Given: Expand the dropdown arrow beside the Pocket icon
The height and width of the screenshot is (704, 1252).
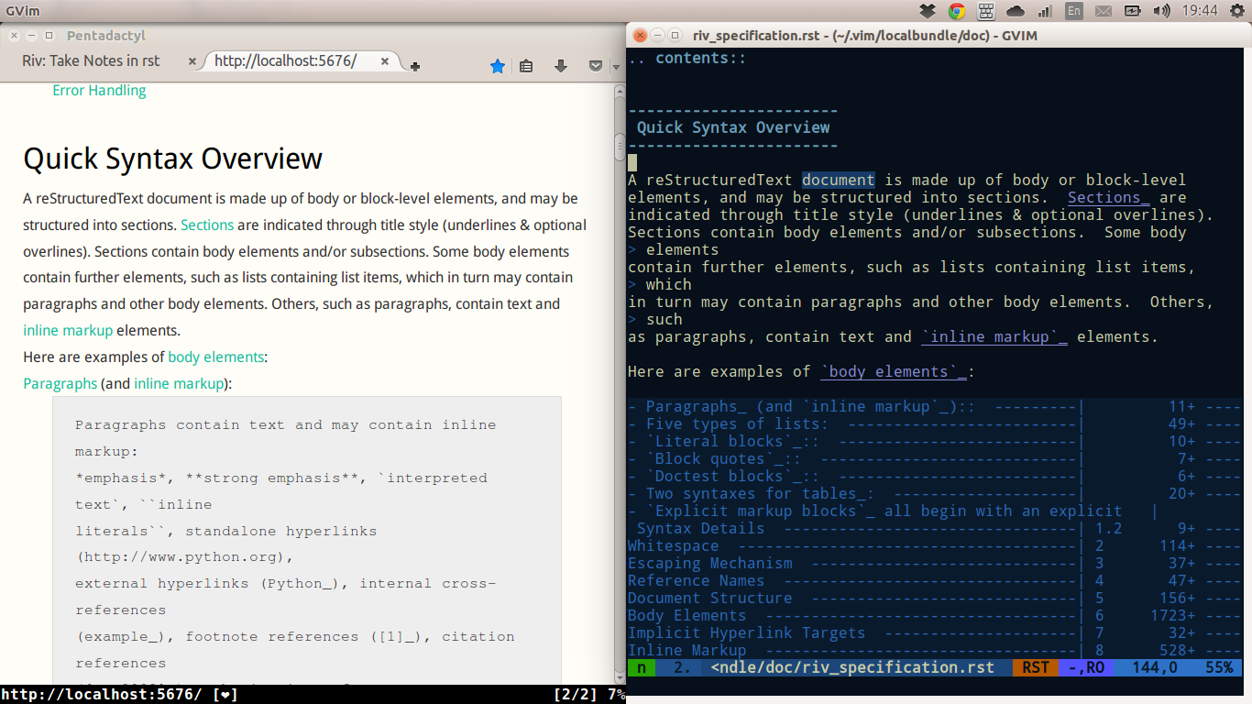Looking at the screenshot, I should coord(616,66).
